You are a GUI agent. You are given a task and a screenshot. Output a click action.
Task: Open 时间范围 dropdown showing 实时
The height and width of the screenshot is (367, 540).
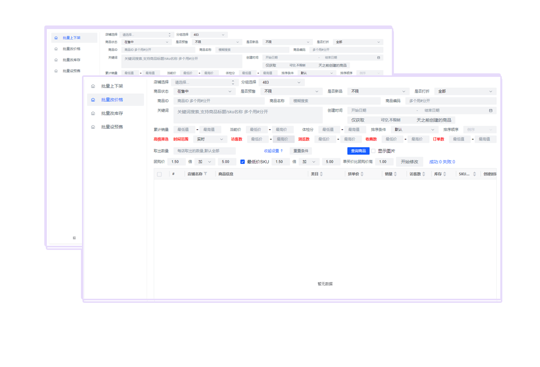tap(210, 139)
